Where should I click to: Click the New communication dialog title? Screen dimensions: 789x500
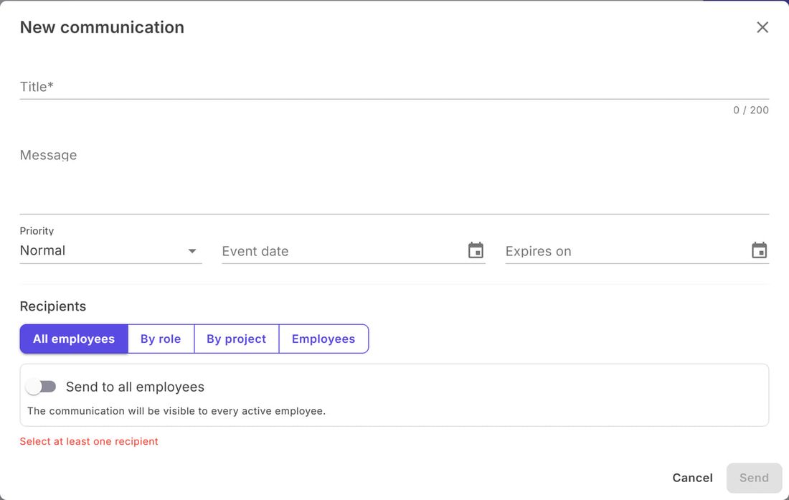[102, 27]
